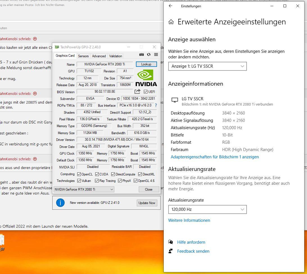
Task: Toggle the Vulkan checkbox
Action: (x=79, y=181)
